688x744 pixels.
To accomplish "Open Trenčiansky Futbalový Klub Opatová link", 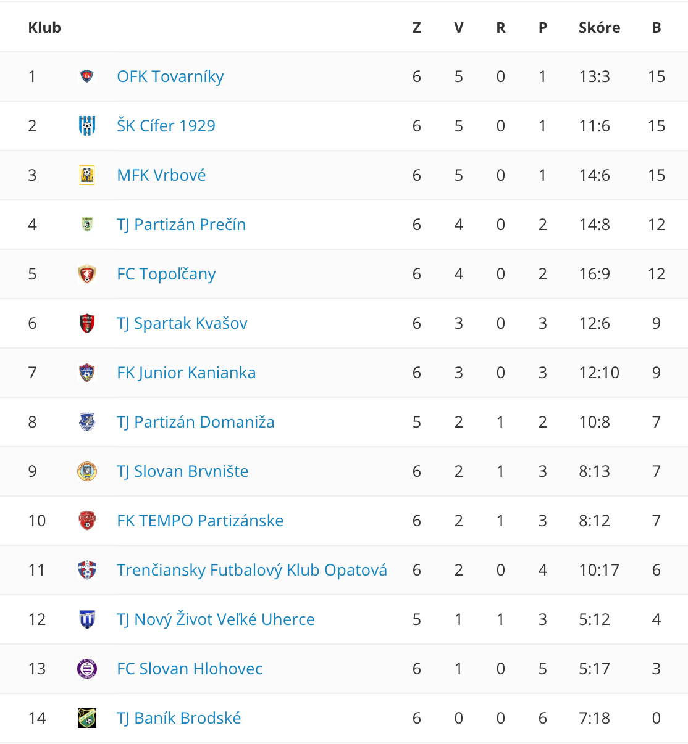I will click(252, 570).
